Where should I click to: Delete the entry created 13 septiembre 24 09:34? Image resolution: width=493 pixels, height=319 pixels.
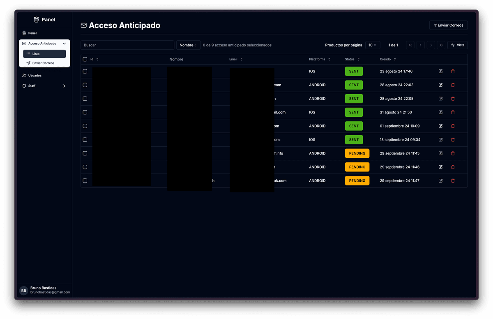pos(453,140)
